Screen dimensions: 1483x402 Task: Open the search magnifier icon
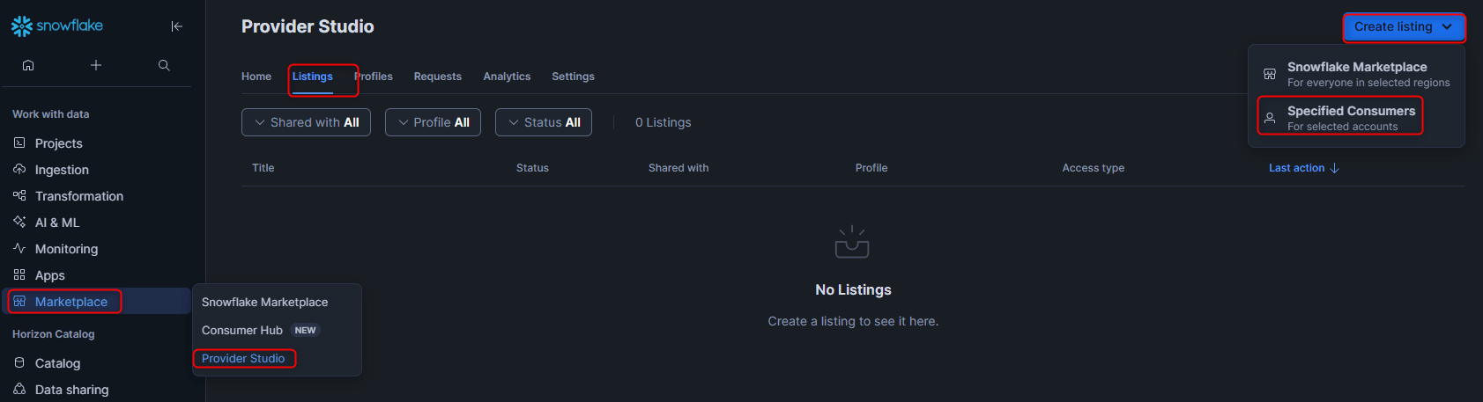pos(164,65)
